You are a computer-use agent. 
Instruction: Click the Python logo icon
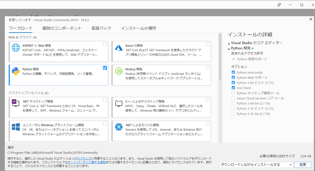click(16, 71)
